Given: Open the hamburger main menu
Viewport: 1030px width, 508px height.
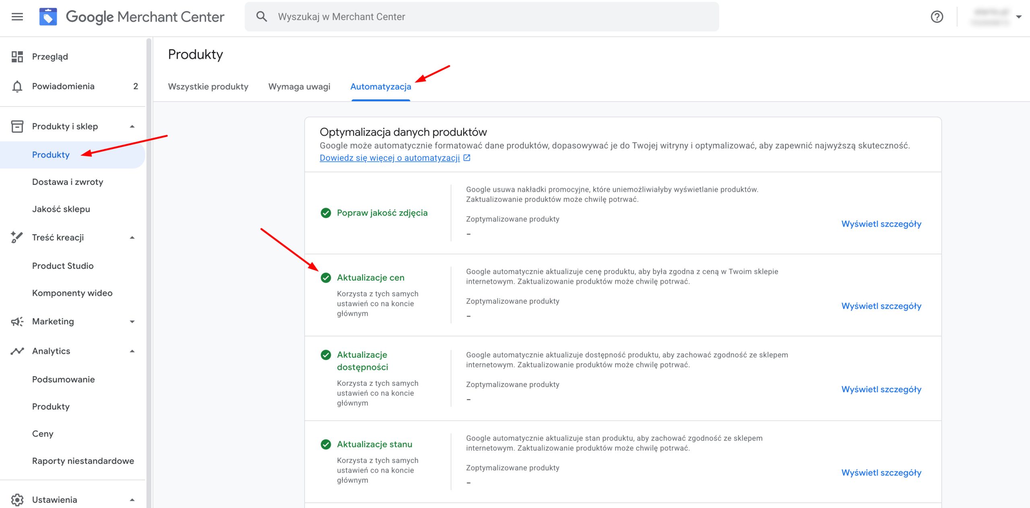Looking at the screenshot, I should [17, 17].
